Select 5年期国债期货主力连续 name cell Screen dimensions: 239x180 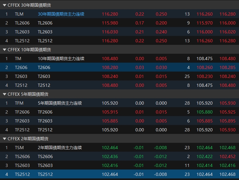click(60, 103)
